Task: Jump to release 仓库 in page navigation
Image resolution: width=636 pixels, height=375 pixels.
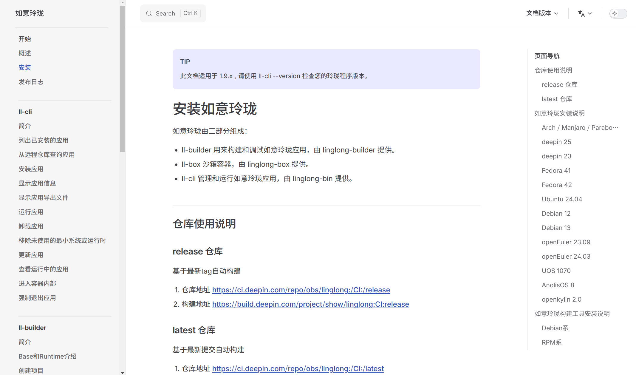Action: tap(560, 84)
